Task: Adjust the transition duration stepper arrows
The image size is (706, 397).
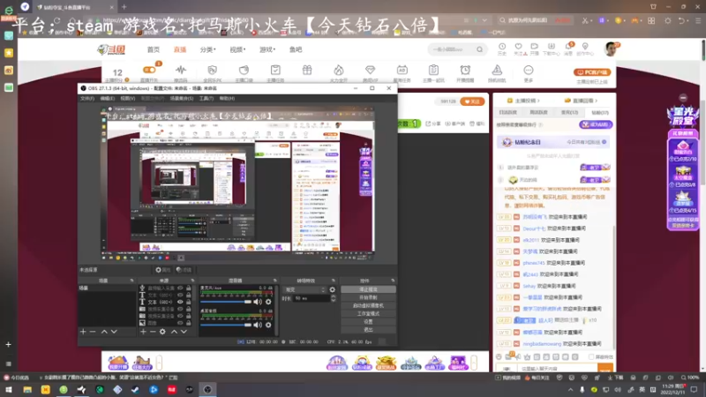Action: pyautogui.click(x=334, y=298)
